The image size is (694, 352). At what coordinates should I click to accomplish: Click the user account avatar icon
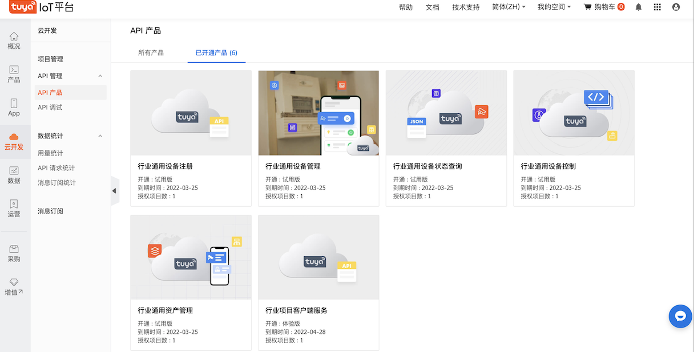click(676, 7)
